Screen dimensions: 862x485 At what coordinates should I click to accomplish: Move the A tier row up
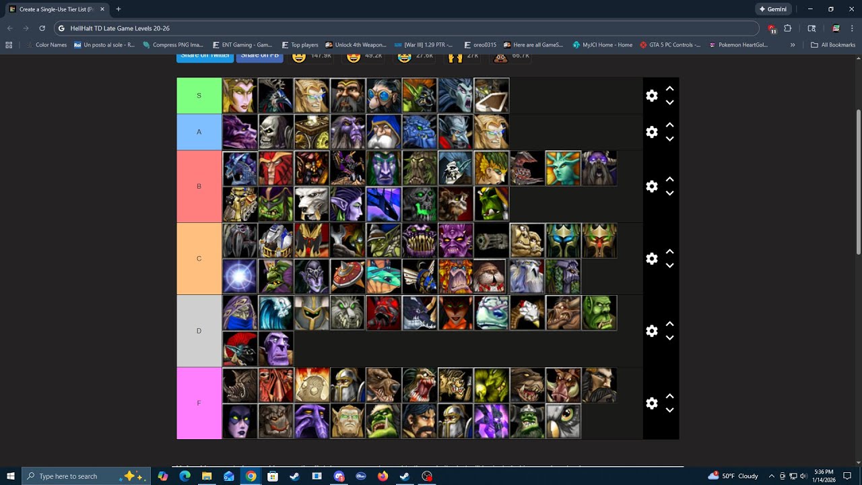click(669, 125)
